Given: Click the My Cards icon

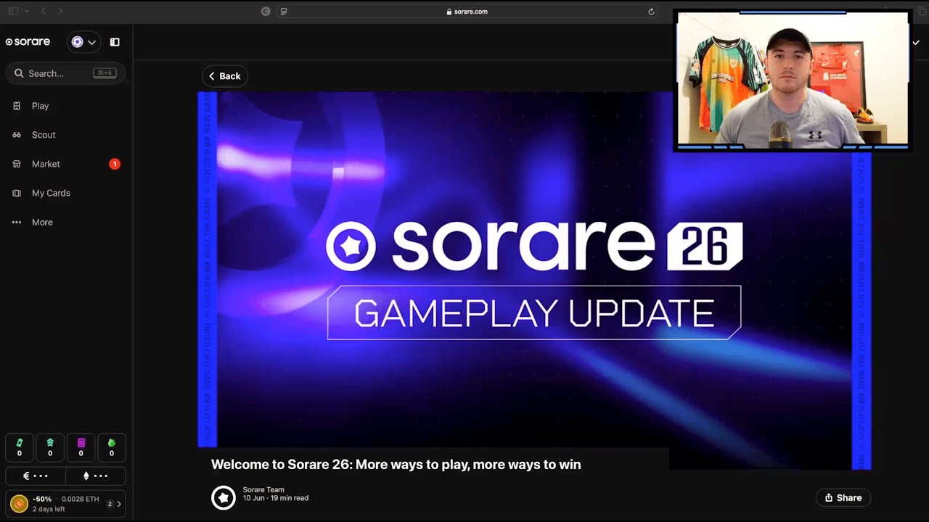Looking at the screenshot, I should pos(17,193).
